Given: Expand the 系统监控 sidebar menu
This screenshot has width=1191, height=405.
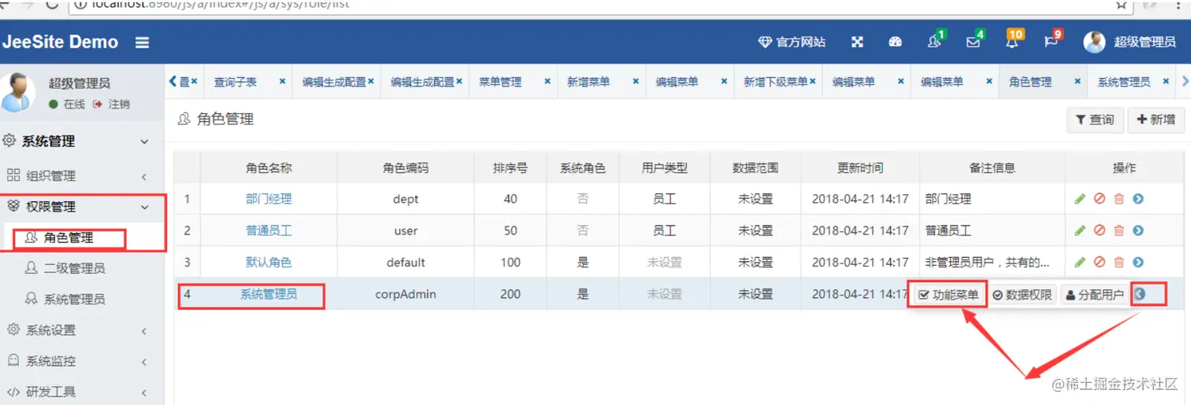Looking at the screenshot, I should point(82,361).
